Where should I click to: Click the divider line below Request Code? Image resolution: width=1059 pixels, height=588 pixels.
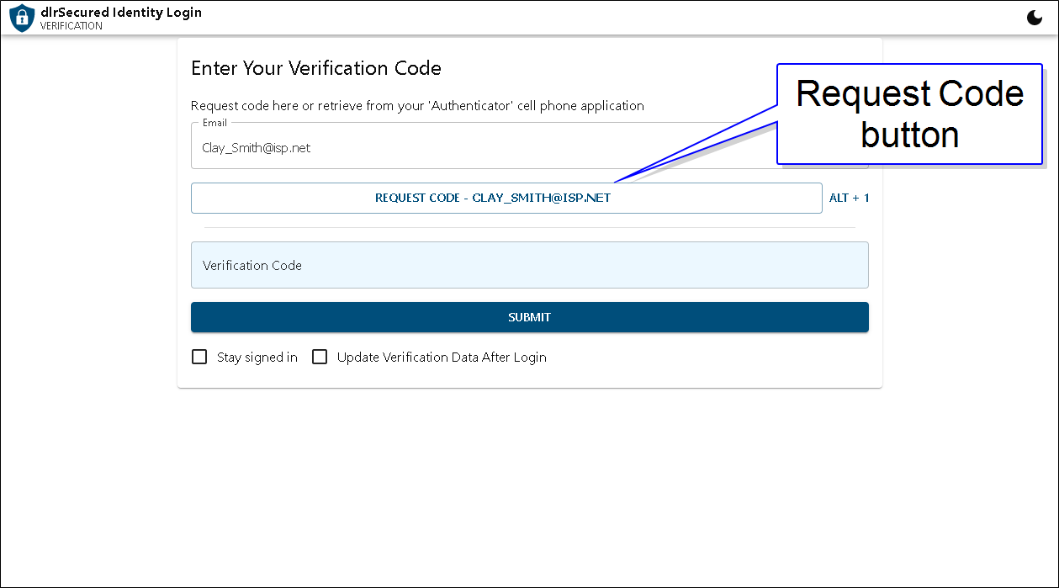point(529,227)
